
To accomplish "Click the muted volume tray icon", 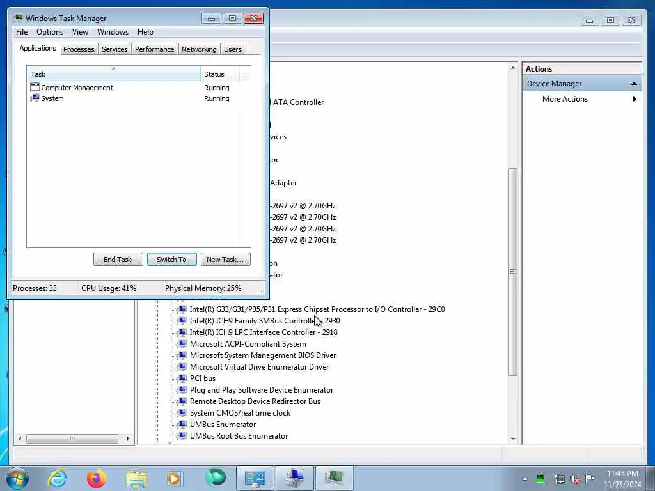I will click(575, 479).
